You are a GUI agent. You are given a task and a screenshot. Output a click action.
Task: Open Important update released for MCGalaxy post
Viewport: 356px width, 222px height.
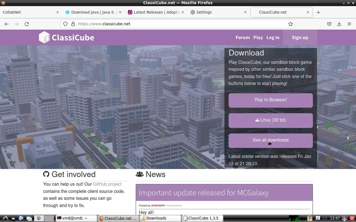coord(204,193)
